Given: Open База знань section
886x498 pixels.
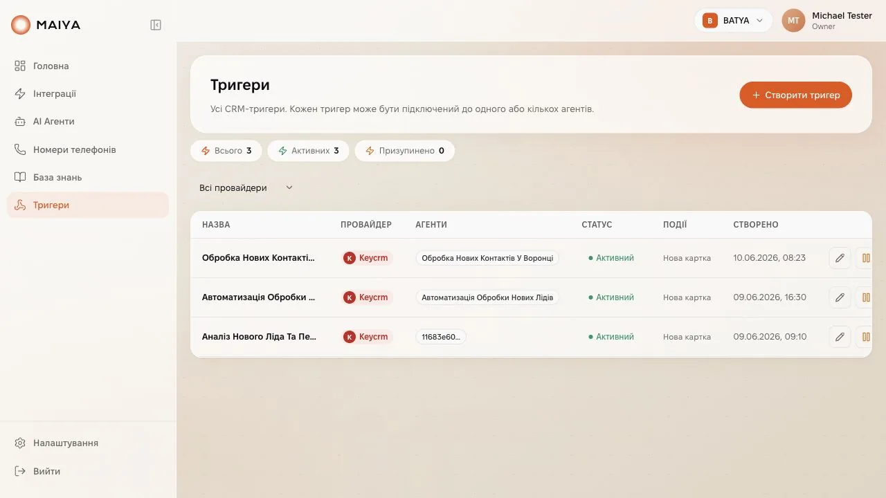Looking at the screenshot, I should 88,177.
